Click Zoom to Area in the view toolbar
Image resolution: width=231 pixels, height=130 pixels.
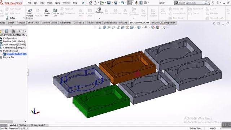[x=114, y=27]
